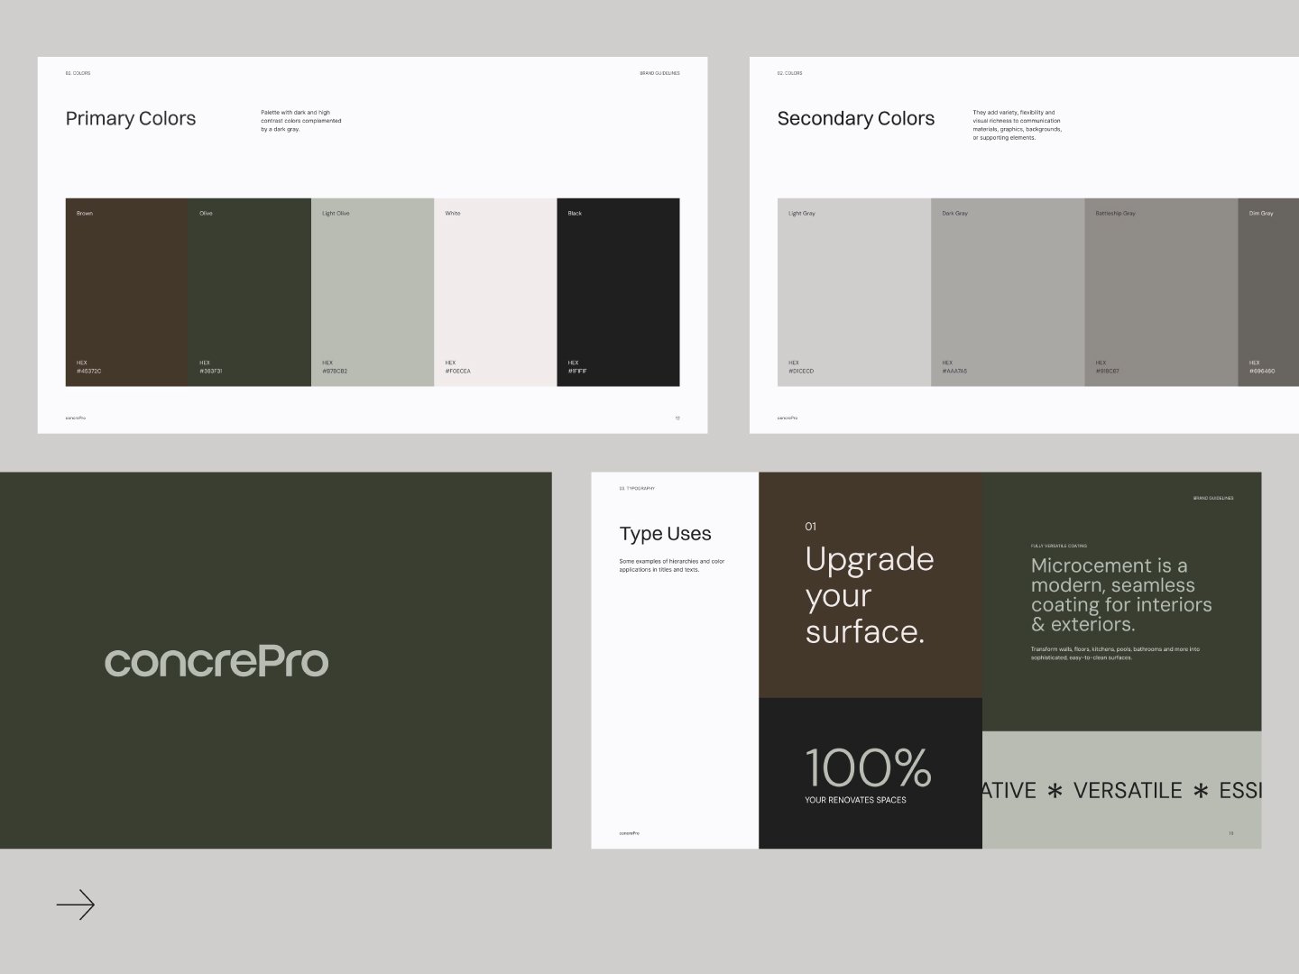Screen dimensions: 1299x974
Task: Select the Olive color swatch
Action: (x=250, y=292)
